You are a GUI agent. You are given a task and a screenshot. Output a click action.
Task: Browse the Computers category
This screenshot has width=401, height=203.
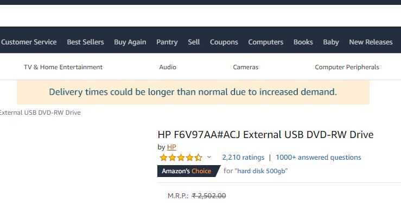click(266, 42)
